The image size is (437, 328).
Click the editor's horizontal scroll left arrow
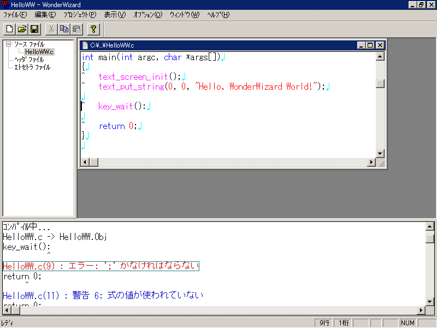[x=85, y=162]
